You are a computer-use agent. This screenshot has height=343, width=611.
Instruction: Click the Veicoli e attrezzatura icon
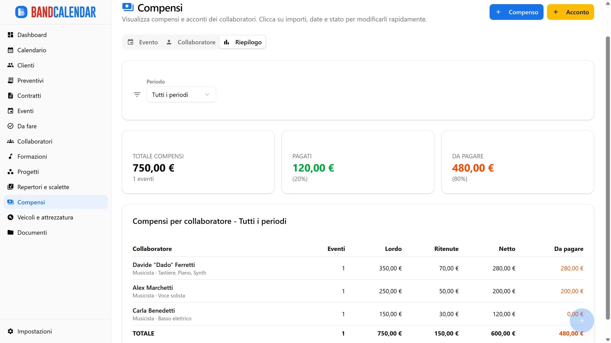coord(10,217)
